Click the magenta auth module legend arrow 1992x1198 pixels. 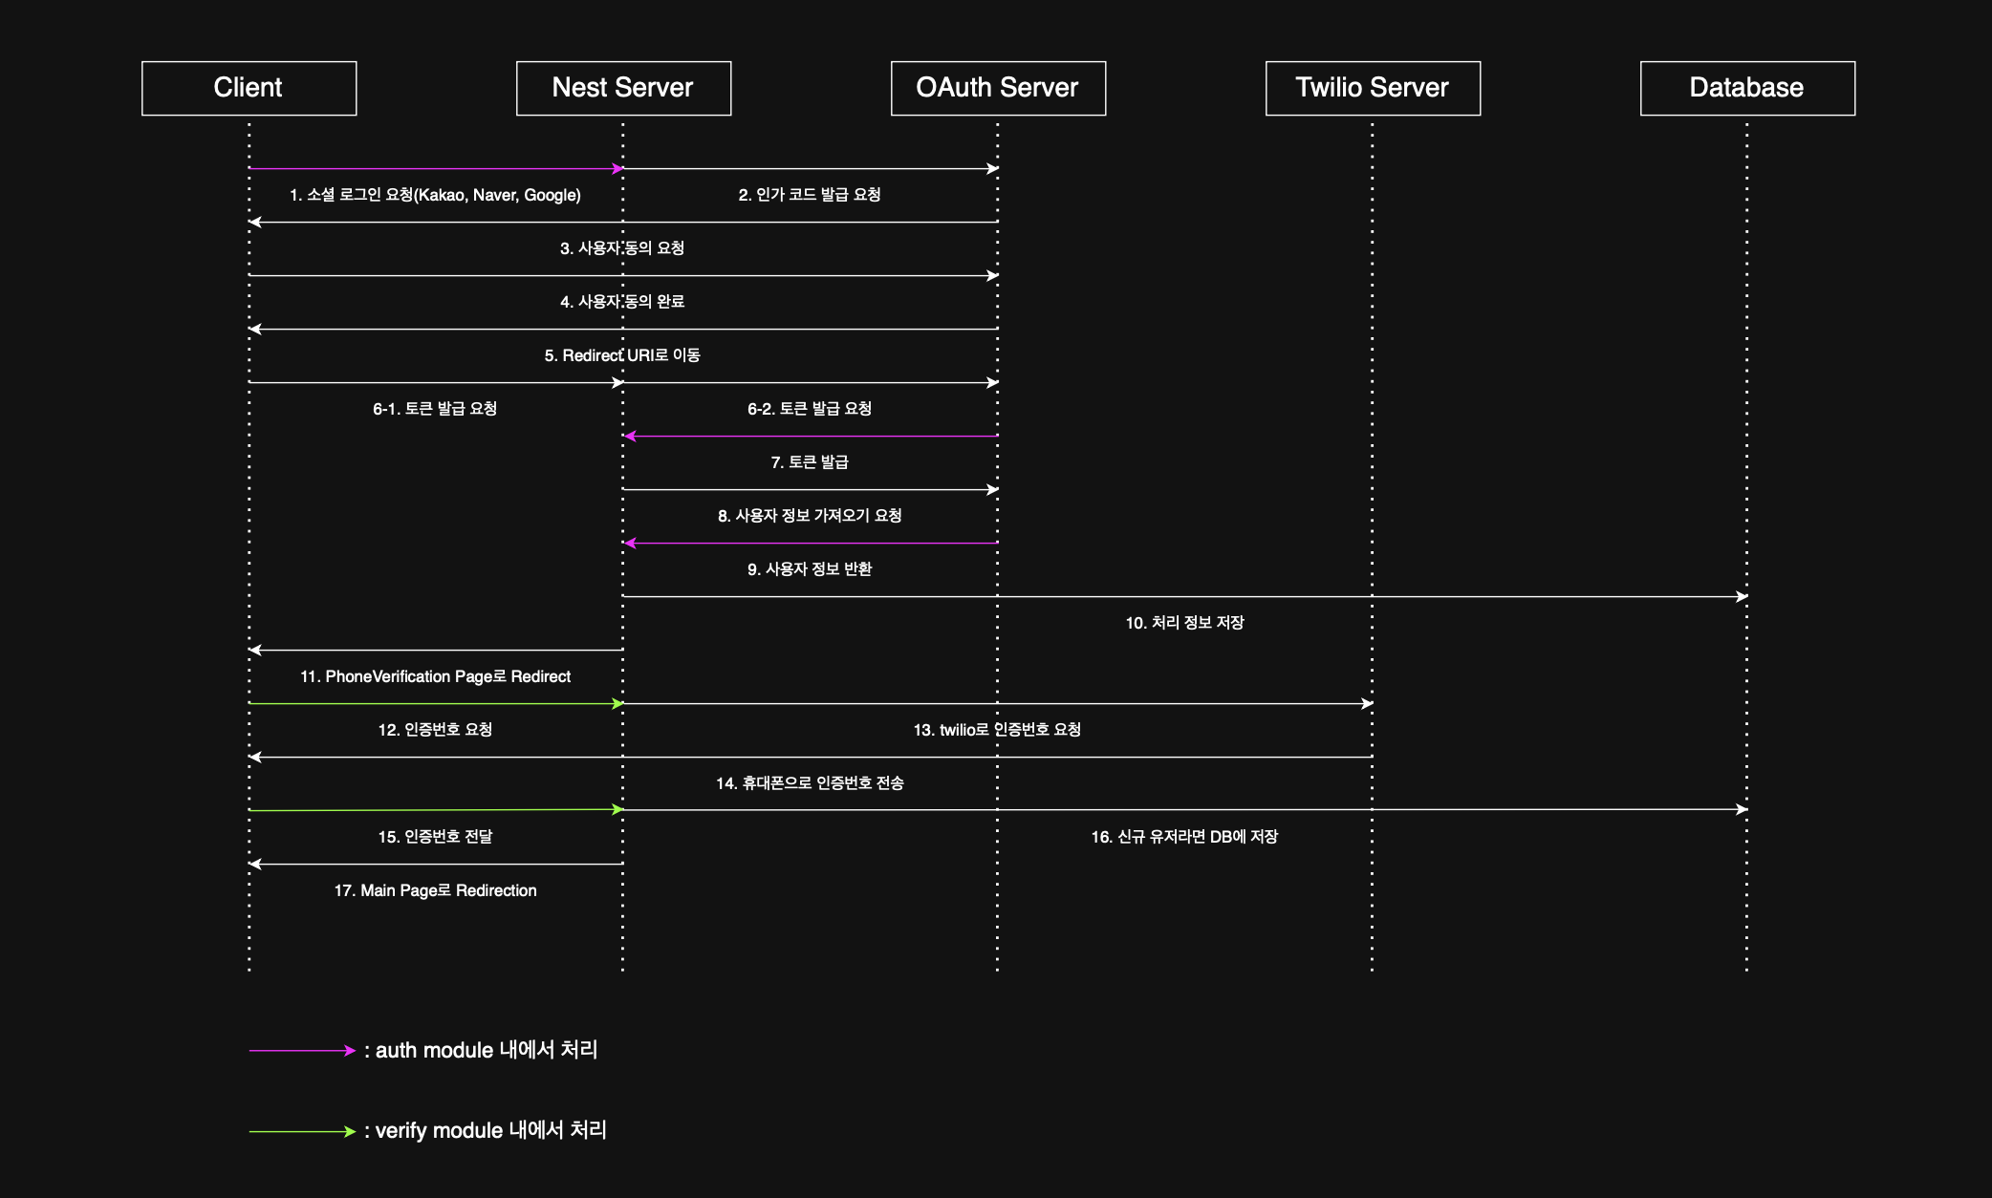tap(302, 1050)
